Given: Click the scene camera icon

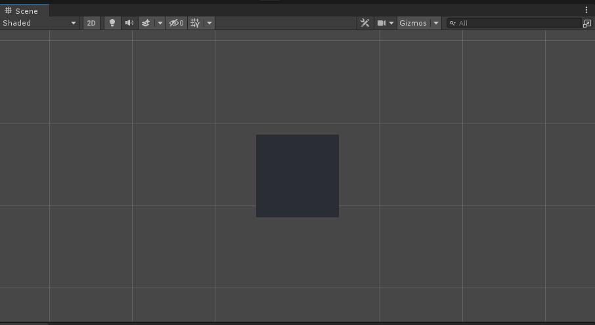Looking at the screenshot, I should (x=382, y=23).
